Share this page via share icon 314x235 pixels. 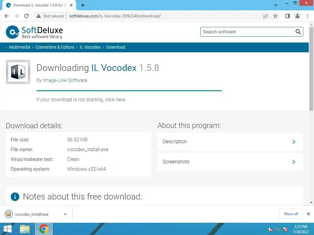click(x=266, y=16)
